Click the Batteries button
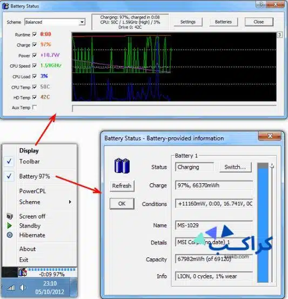The height and width of the screenshot is (299, 288). [223, 22]
